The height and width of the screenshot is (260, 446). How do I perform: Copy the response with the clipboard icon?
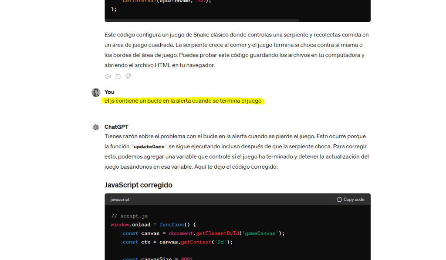click(118, 77)
